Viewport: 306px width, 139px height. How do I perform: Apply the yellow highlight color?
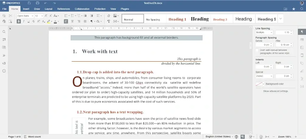click(x=49, y=21)
